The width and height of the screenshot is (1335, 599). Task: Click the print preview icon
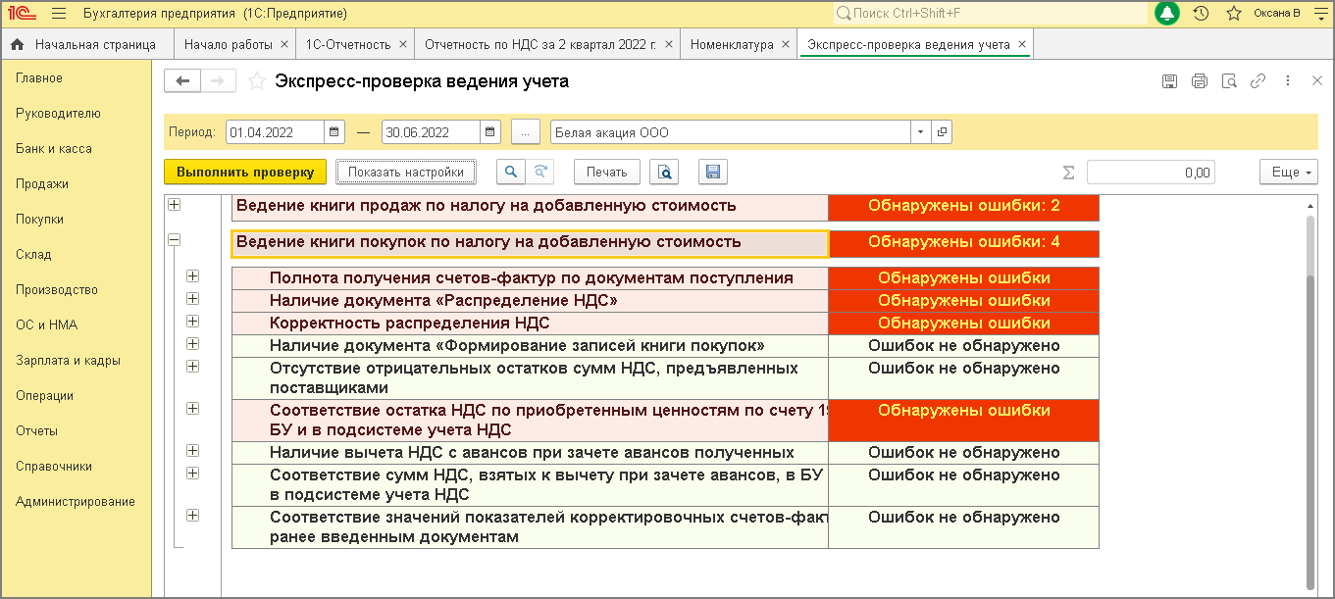pyautogui.click(x=664, y=172)
